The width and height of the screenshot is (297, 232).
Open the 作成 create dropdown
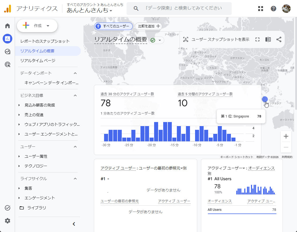point(37,26)
